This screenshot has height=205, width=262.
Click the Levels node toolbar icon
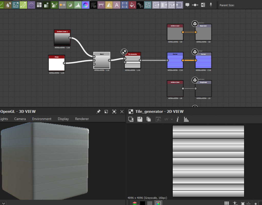[78, 5]
